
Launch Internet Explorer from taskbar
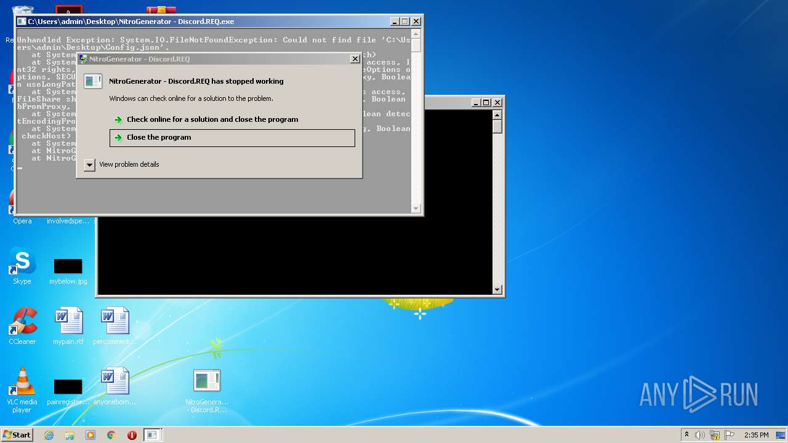49,435
